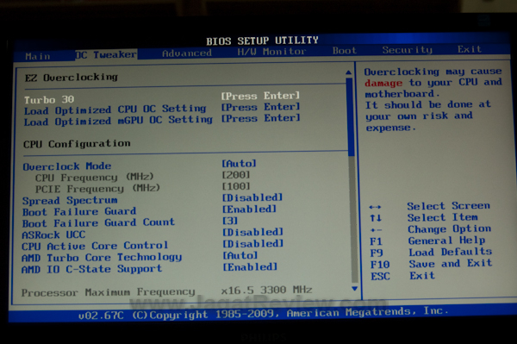517x344 pixels.
Task: Select the OC Tweaker tab
Action: pos(106,55)
